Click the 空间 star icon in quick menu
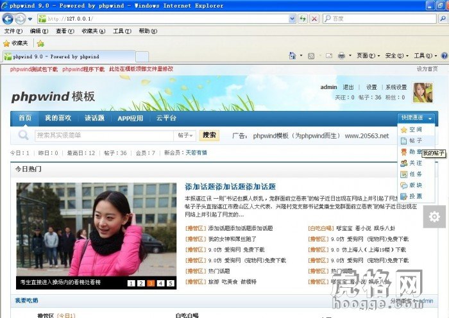The height and width of the screenshot is (318, 449). [x=403, y=130]
